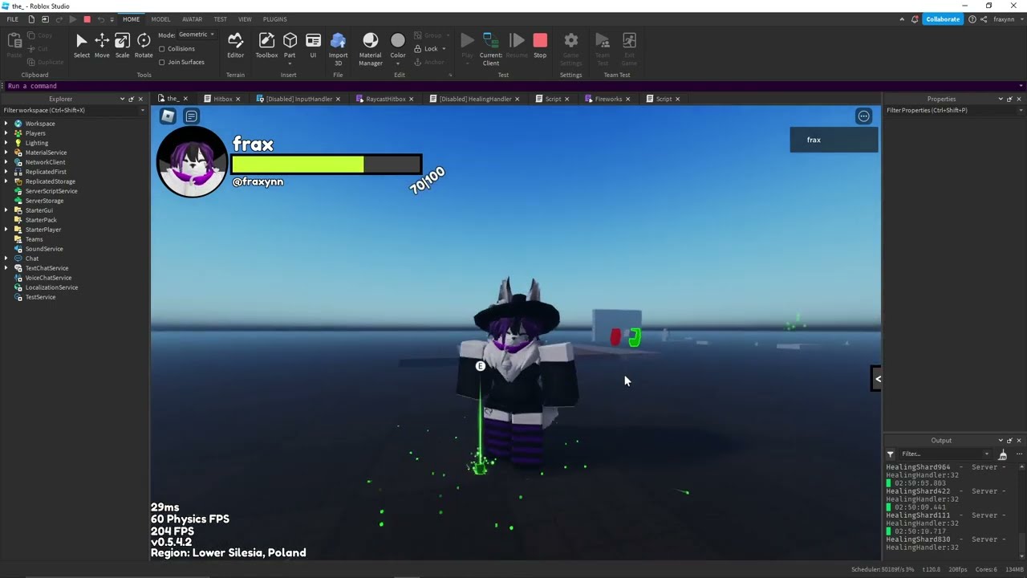
Task: Switch to the MODEL ribbon tab
Action: [x=160, y=19]
